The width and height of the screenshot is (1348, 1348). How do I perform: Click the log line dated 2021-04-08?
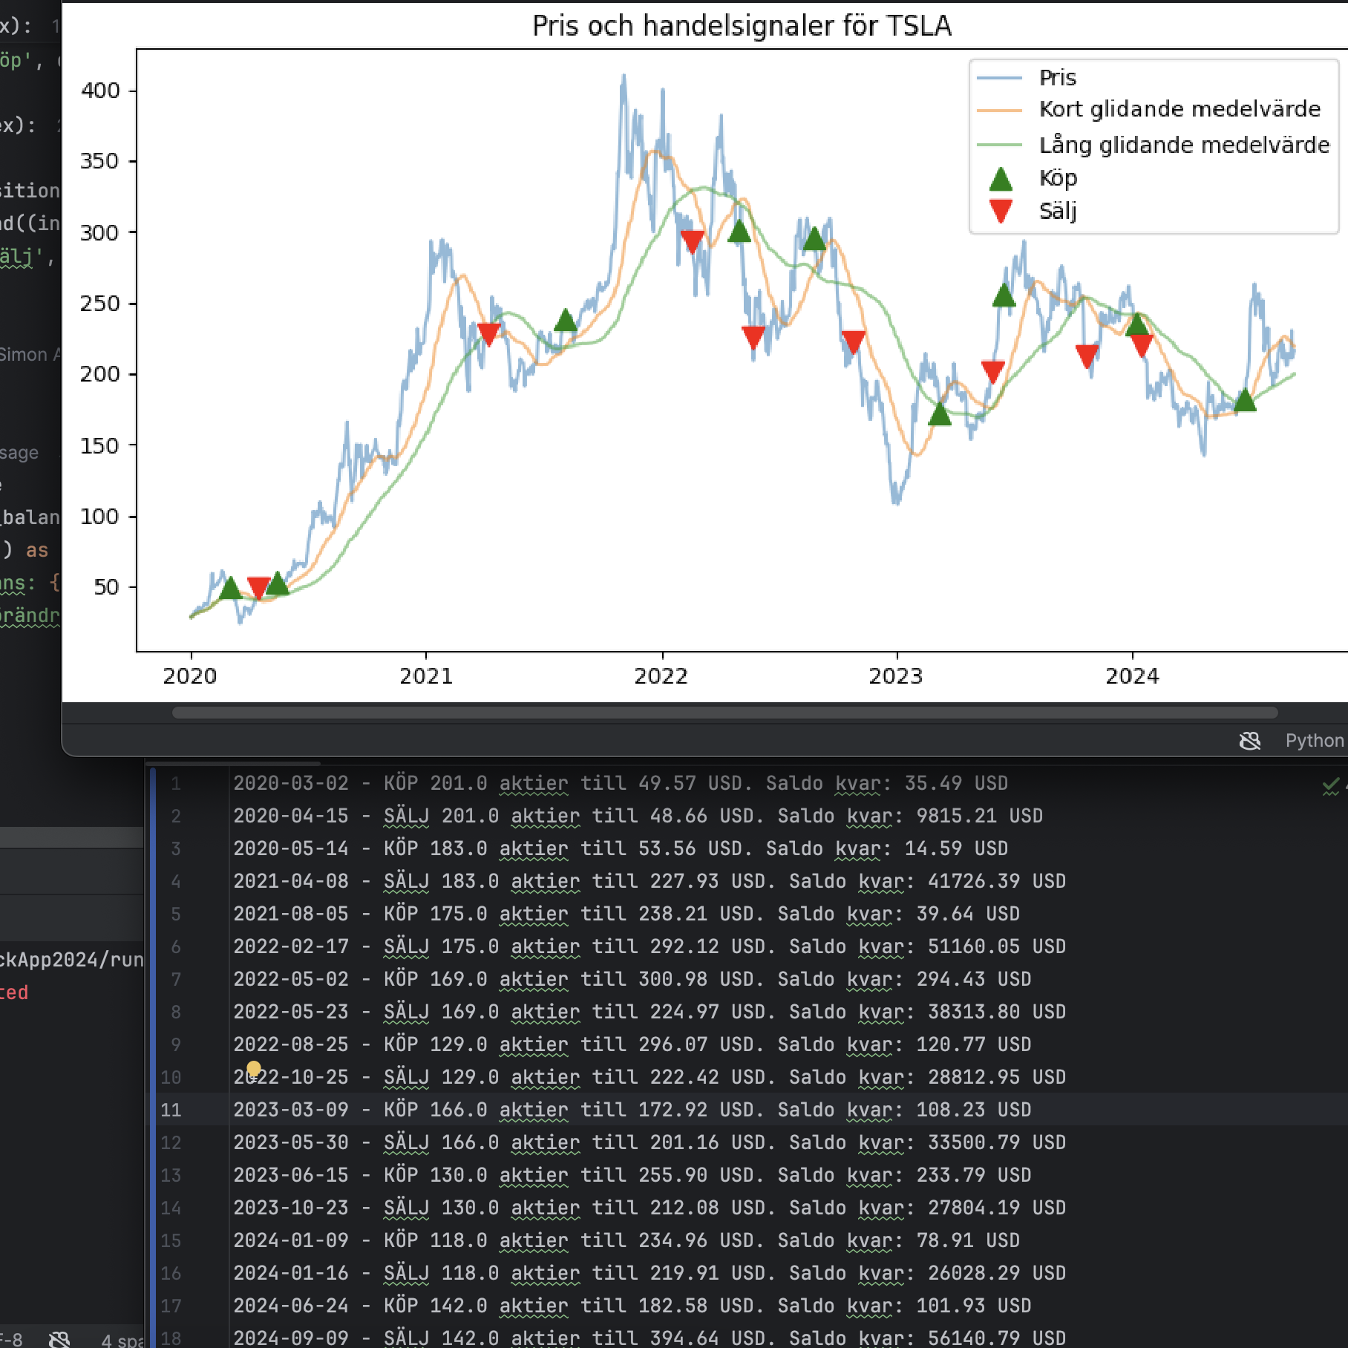click(x=650, y=882)
